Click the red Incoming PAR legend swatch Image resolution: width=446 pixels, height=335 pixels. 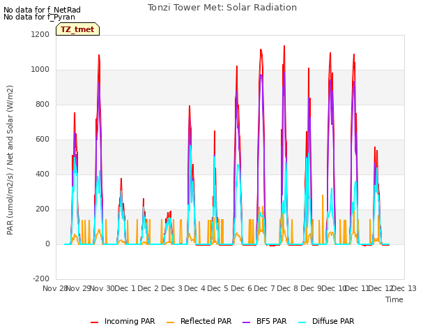pos(95,322)
